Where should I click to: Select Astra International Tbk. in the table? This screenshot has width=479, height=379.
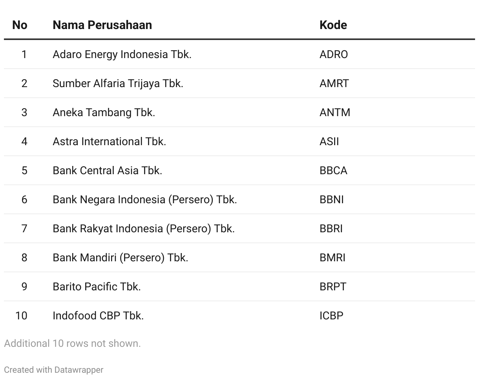109,141
